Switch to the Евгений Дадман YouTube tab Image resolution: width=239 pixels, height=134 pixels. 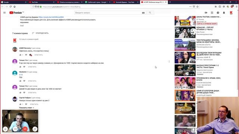click(125, 2)
